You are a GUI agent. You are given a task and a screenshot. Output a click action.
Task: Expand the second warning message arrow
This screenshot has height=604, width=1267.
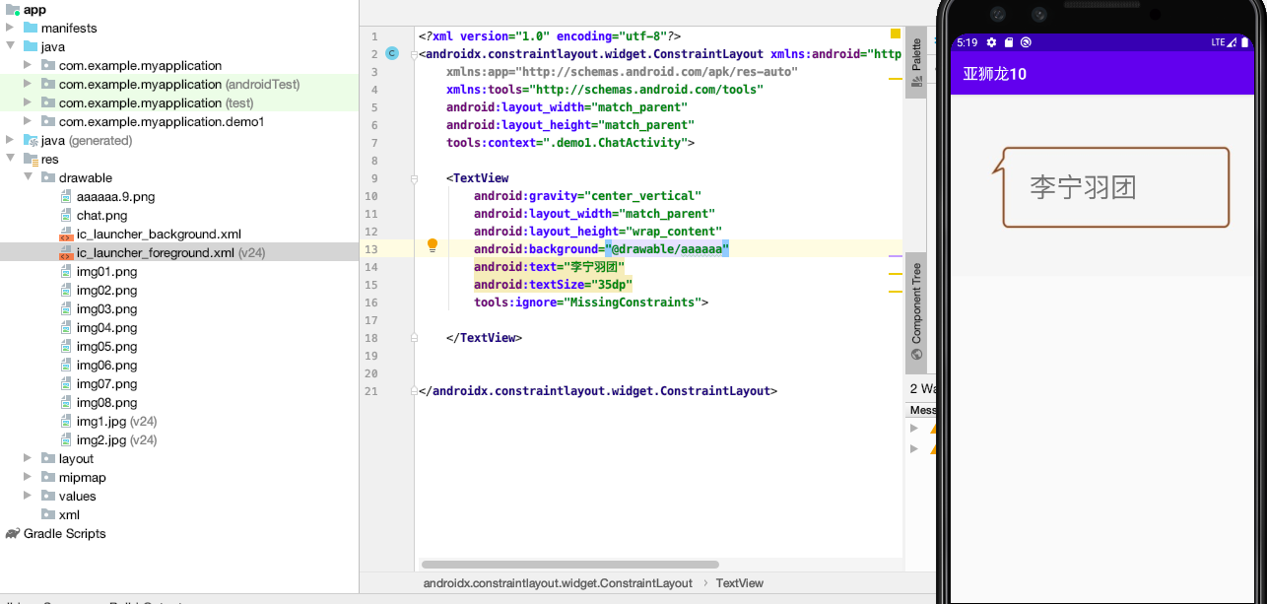914,448
